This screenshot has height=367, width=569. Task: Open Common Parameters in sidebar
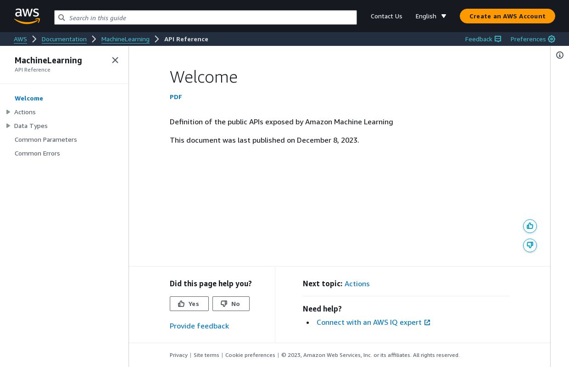tap(46, 139)
